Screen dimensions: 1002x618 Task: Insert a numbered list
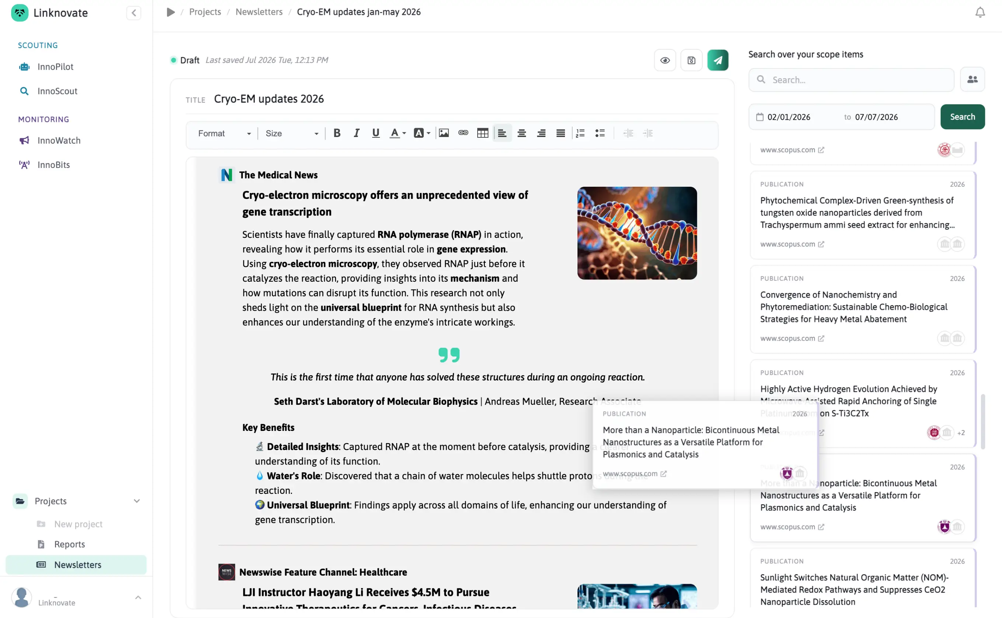(580, 133)
